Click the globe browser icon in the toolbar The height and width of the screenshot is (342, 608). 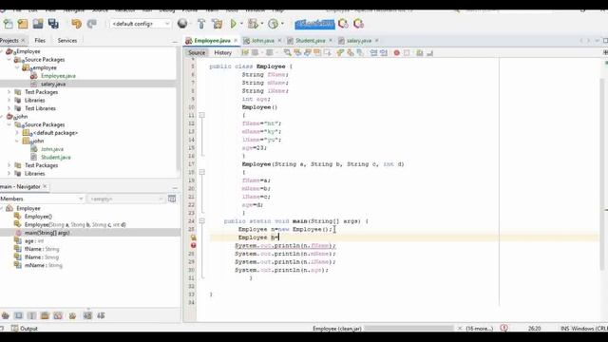tap(182, 24)
